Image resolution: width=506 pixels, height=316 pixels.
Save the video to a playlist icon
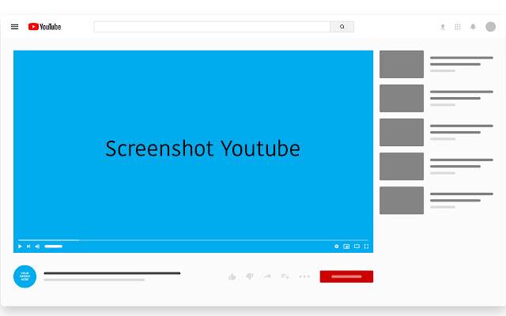pyautogui.click(x=285, y=276)
